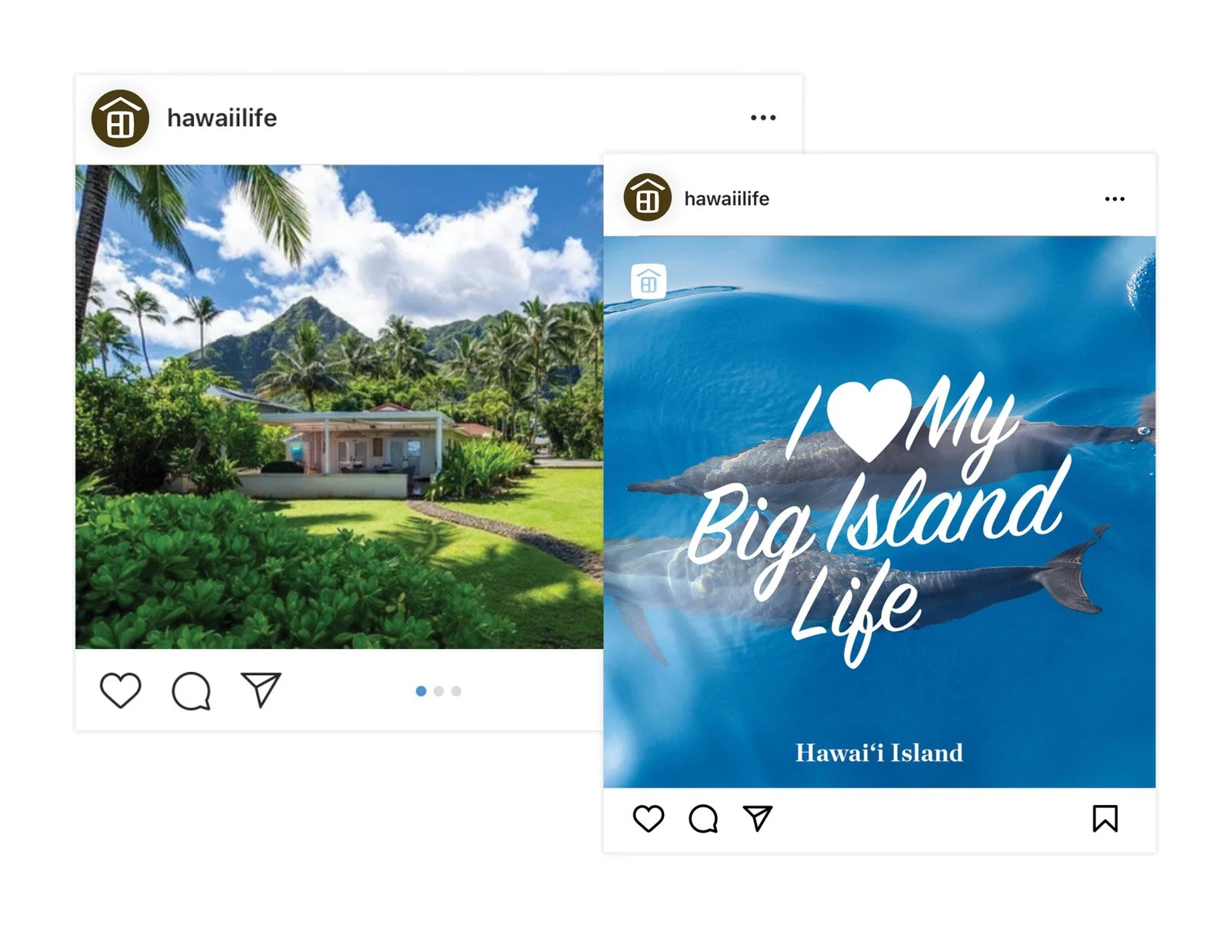The width and height of the screenshot is (1231, 928).
Task: Open three-dot options menu on house post
Action: tap(763, 118)
